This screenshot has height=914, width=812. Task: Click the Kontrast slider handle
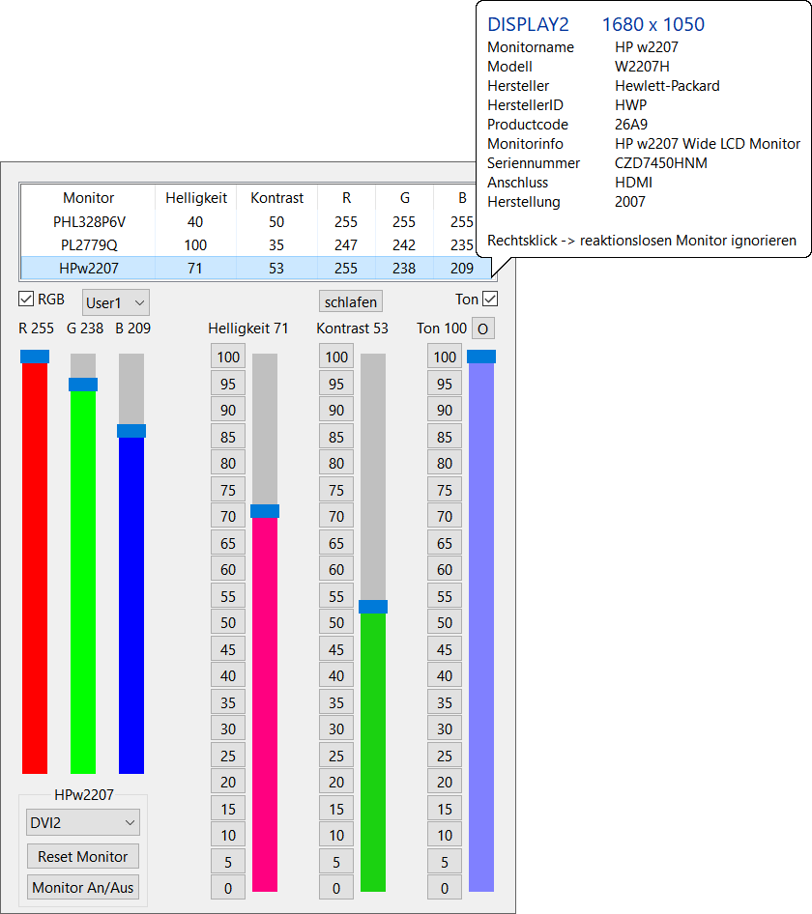373,607
